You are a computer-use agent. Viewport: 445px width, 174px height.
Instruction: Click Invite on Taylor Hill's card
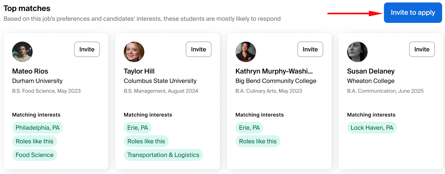click(x=198, y=49)
